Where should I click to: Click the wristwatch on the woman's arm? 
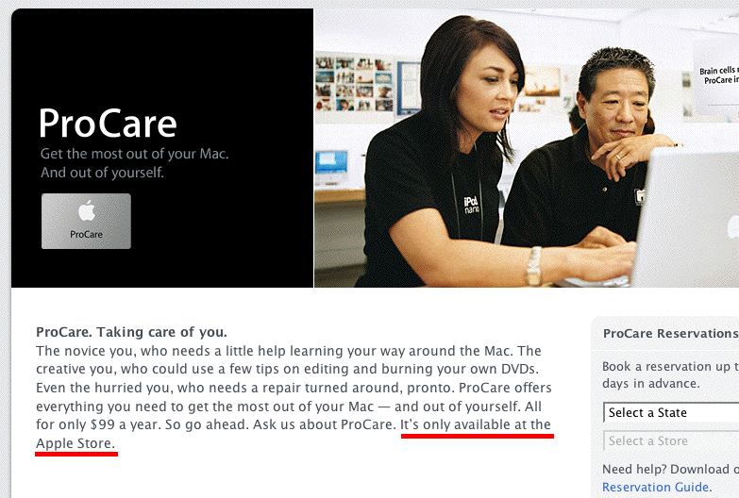tap(534, 267)
